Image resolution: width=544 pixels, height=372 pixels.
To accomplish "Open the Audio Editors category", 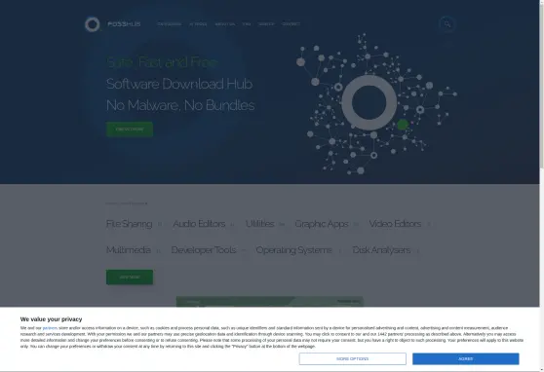I will 199,224.
